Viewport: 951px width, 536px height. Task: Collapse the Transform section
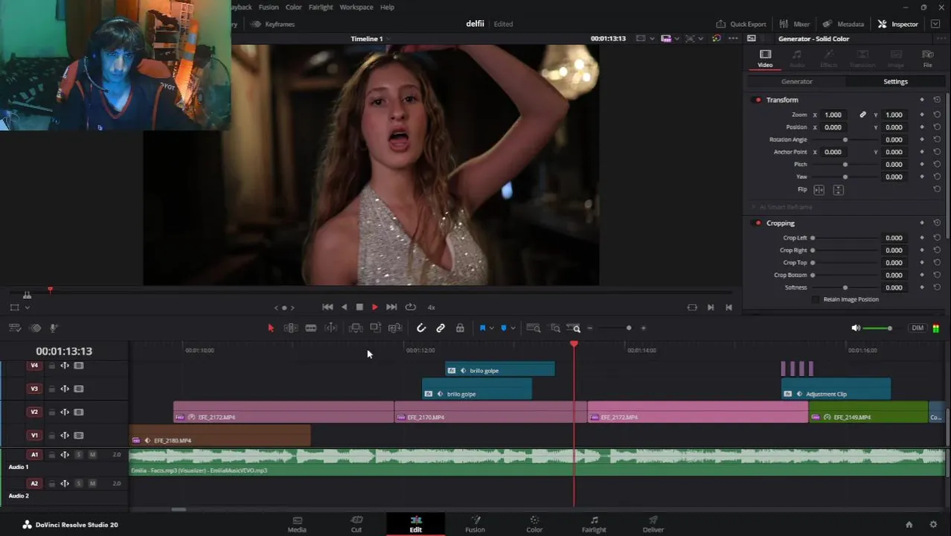click(x=782, y=100)
